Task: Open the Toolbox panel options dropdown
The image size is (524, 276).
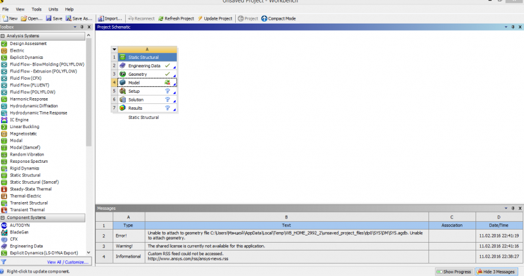Action: (75, 27)
